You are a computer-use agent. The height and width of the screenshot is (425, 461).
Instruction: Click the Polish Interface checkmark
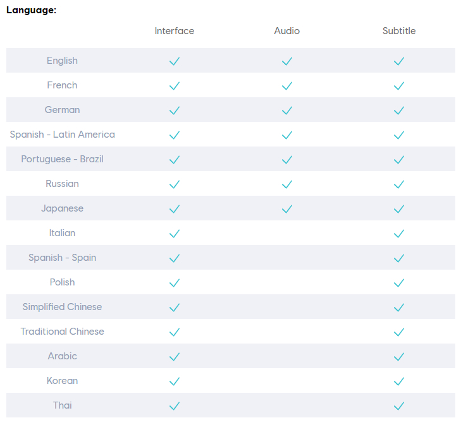point(175,283)
